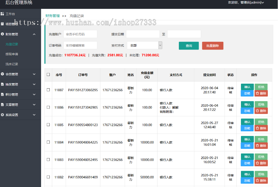This screenshot has width=278, height=187.
Task: Open 流水记录 in the sidebar
Action: pos(12,64)
